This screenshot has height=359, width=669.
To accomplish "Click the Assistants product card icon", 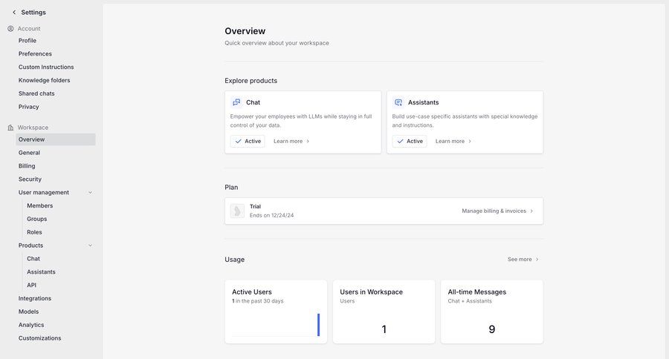I will pos(398,102).
